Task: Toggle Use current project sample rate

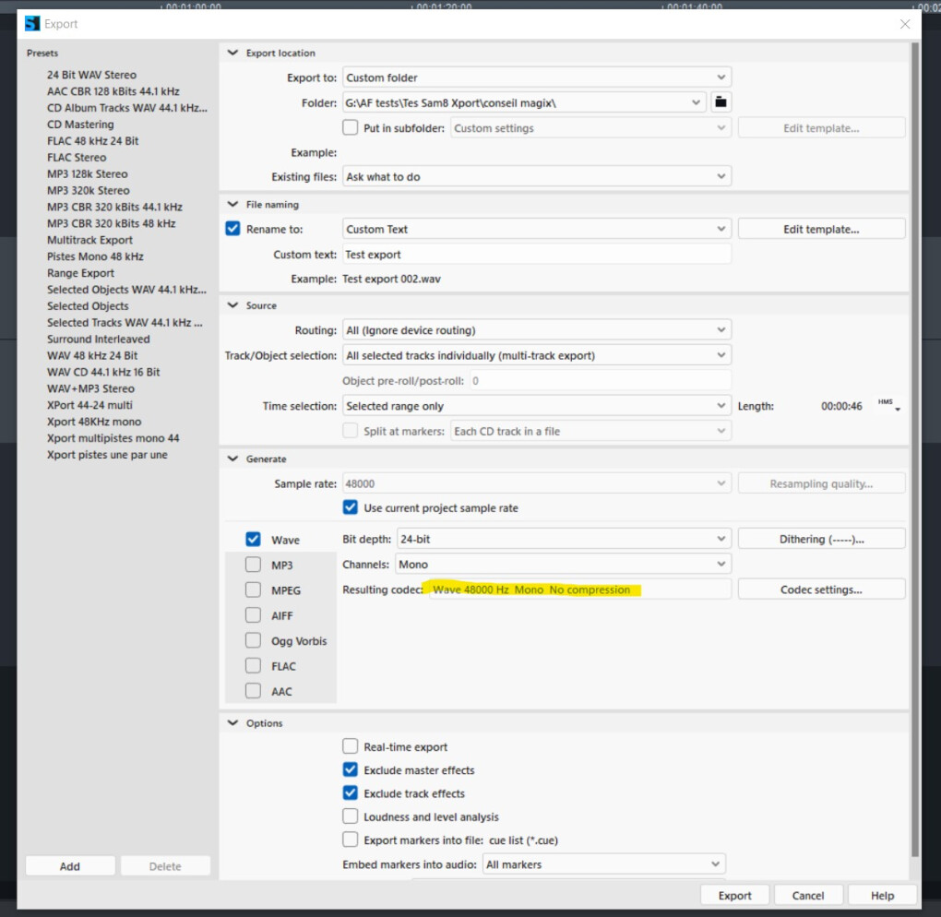Action: (x=350, y=507)
